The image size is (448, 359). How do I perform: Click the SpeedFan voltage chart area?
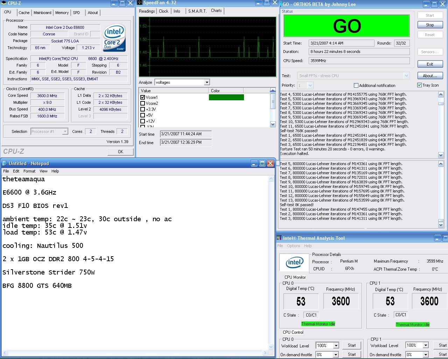208,47
